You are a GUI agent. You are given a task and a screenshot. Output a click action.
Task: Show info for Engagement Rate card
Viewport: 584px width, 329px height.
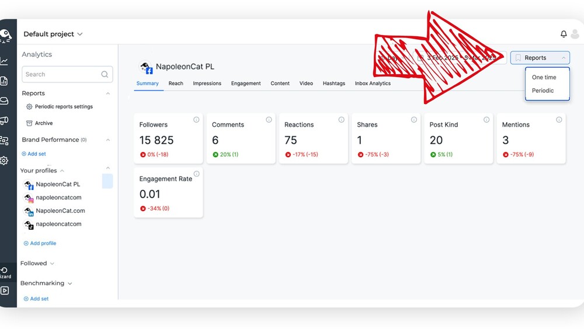(x=196, y=174)
